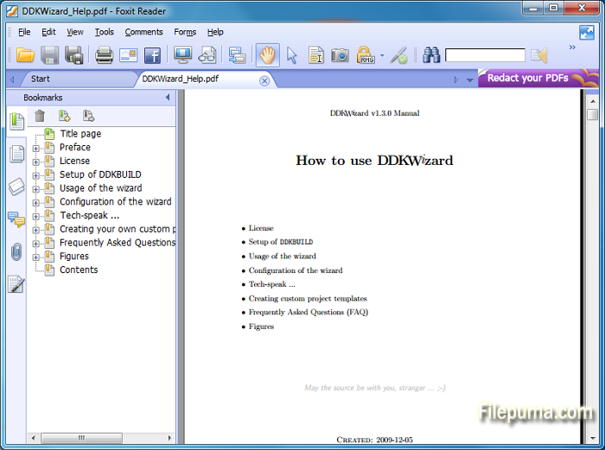Image resolution: width=605 pixels, height=450 pixels.
Task: Toggle full screen with the blue arrows icon
Action: [587, 33]
